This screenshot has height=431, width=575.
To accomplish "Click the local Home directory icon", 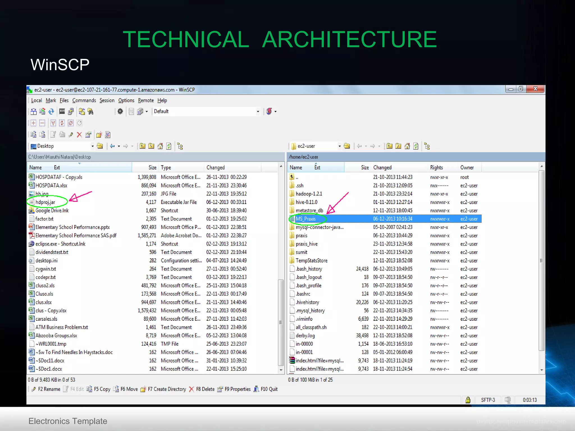I will pyautogui.click(x=160, y=146).
